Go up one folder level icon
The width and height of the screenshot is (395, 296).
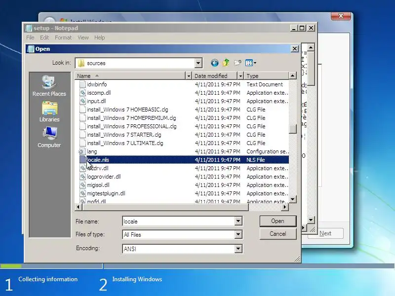click(x=226, y=63)
